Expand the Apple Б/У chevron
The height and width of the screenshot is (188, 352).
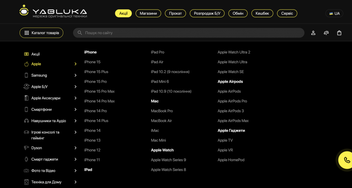[x=75, y=87]
